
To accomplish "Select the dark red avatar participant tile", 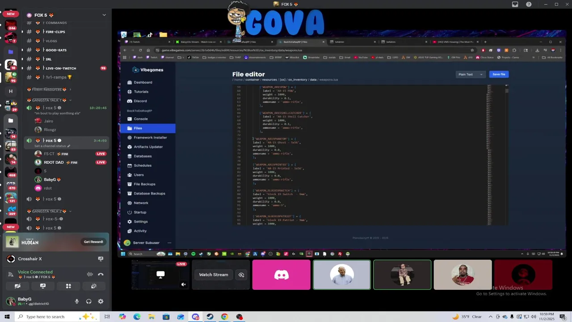I will (x=523, y=275).
